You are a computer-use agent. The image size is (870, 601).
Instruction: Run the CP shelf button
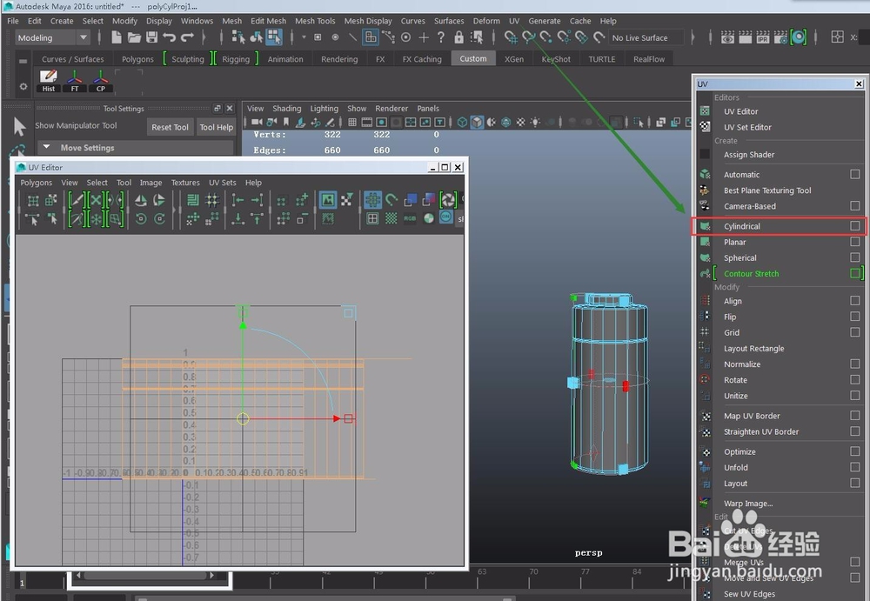coord(100,81)
